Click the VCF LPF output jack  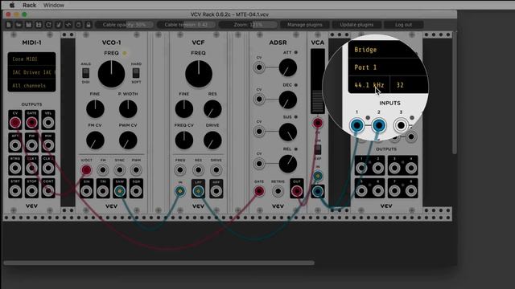point(198,191)
